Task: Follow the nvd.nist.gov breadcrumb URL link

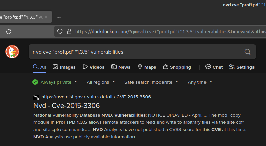Action: tap(96, 97)
